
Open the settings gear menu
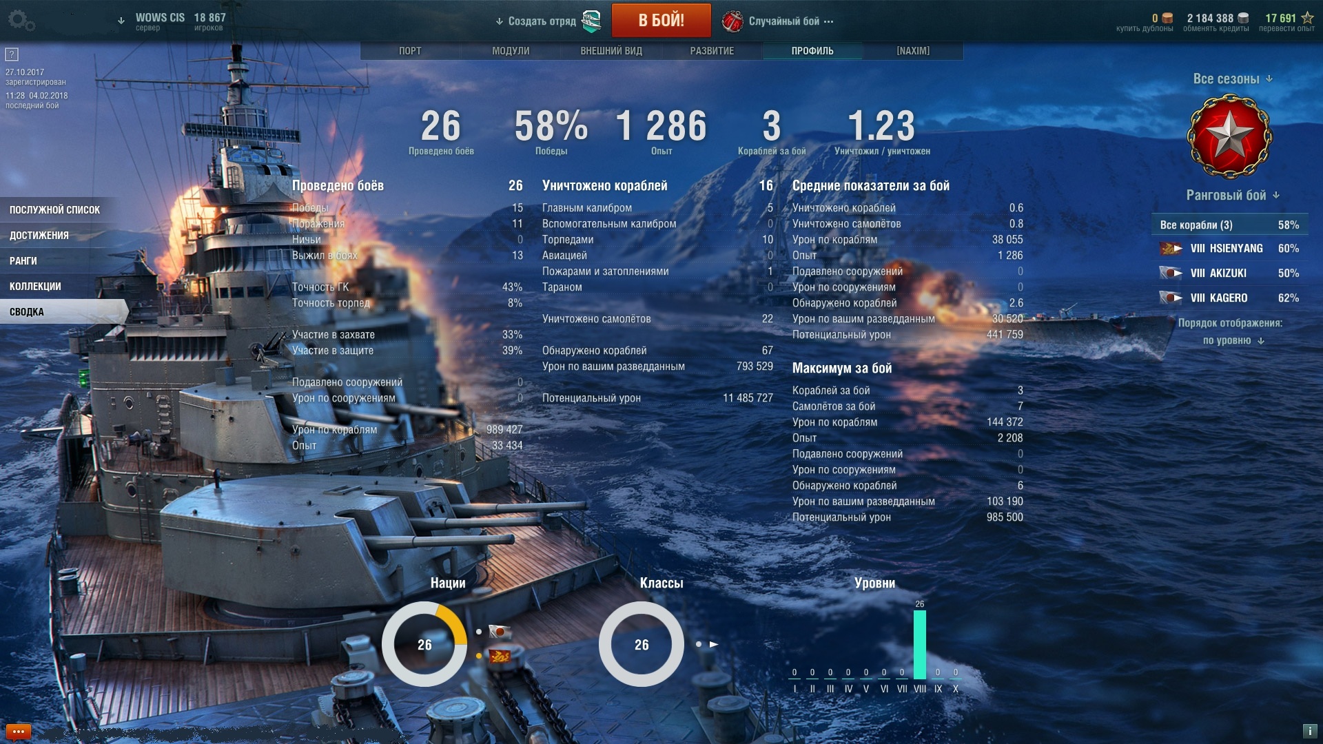[21, 21]
